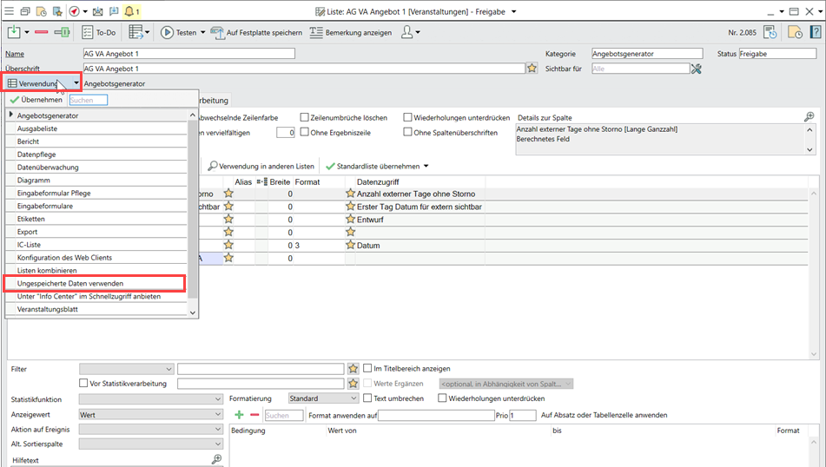The width and height of the screenshot is (826, 467).
Task: Open the Anzeigewert dropdown showing Wert
Action: [x=150, y=415]
